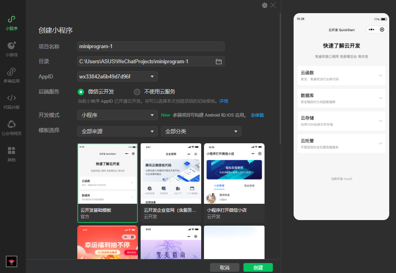396x273 pixels.
Task: Click the 创建 button
Action: click(258, 267)
